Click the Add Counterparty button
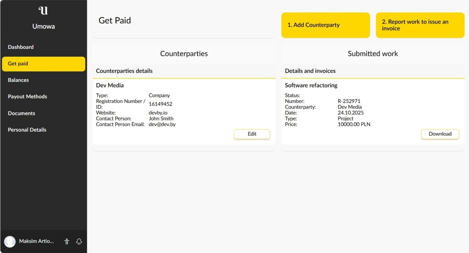 point(325,25)
